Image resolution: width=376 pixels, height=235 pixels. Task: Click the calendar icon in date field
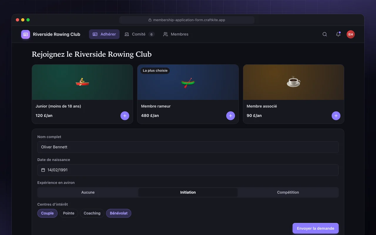[x=43, y=170]
